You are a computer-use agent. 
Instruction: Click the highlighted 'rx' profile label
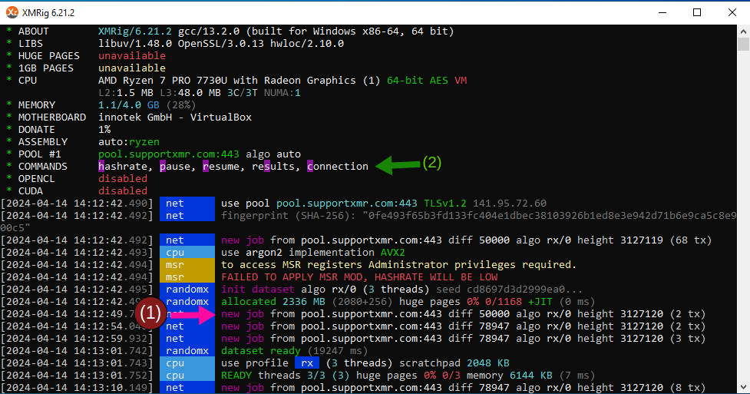pos(307,363)
